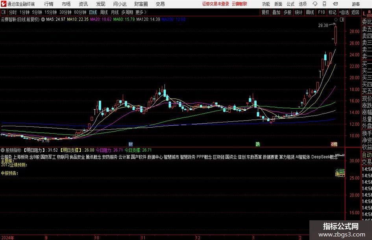Open the mail envelope icon

click(x=335, y=4)
